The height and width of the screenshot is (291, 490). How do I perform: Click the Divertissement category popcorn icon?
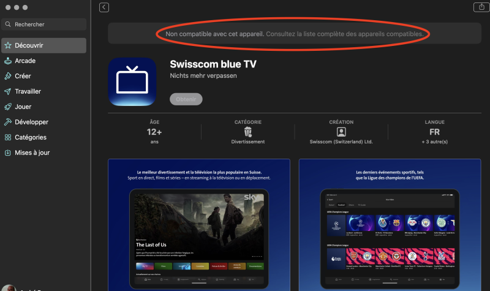pyautogui.click(x=248, y=132)
